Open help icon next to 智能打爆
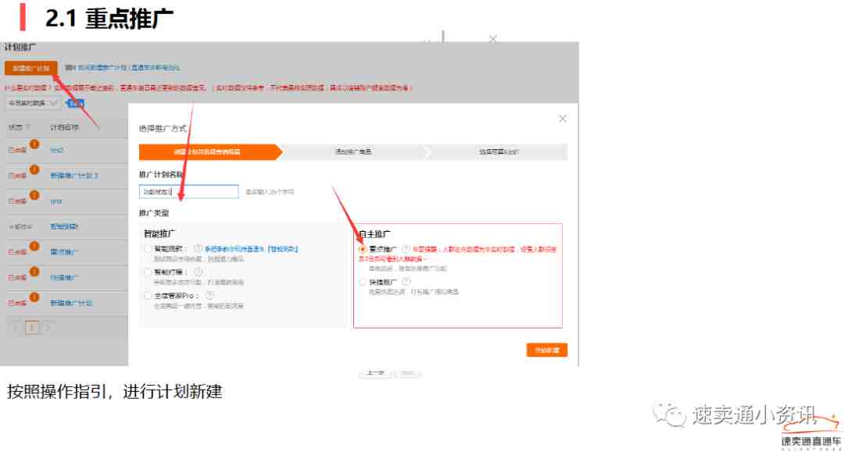 click(198, 272)
